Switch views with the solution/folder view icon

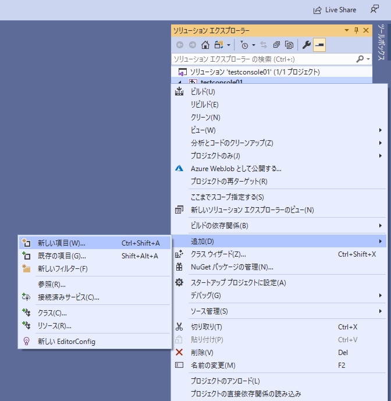[219, 45]
